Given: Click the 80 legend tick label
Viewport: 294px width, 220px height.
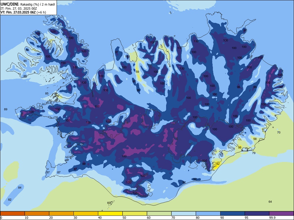Looking at the screenshot, I should point(198,218).
